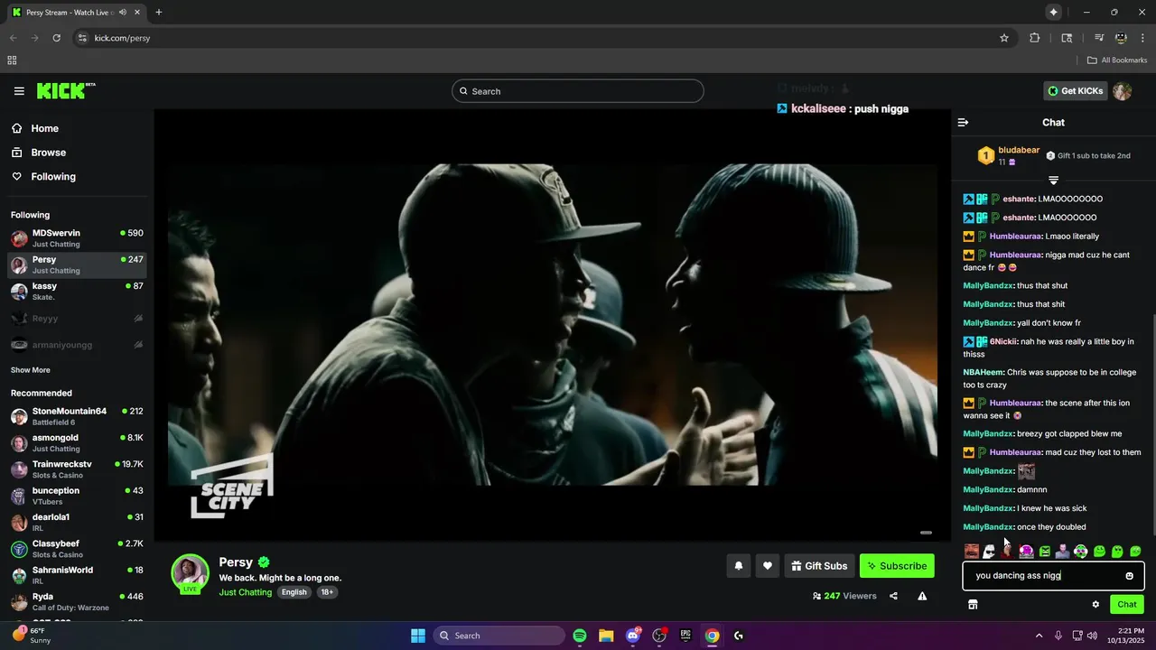Open a new browser tab
This screenshot has width=1156, height=650.
pyautogui.click(x=159, y=13)
